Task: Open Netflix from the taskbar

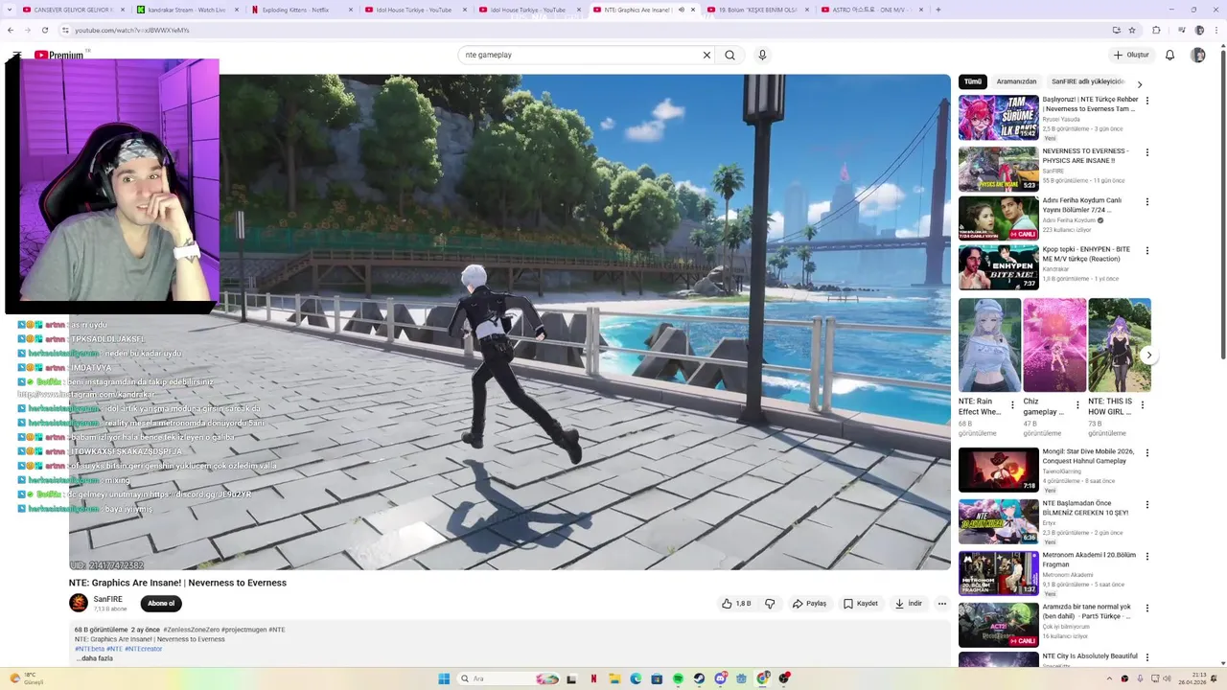Action: (593, 678)
